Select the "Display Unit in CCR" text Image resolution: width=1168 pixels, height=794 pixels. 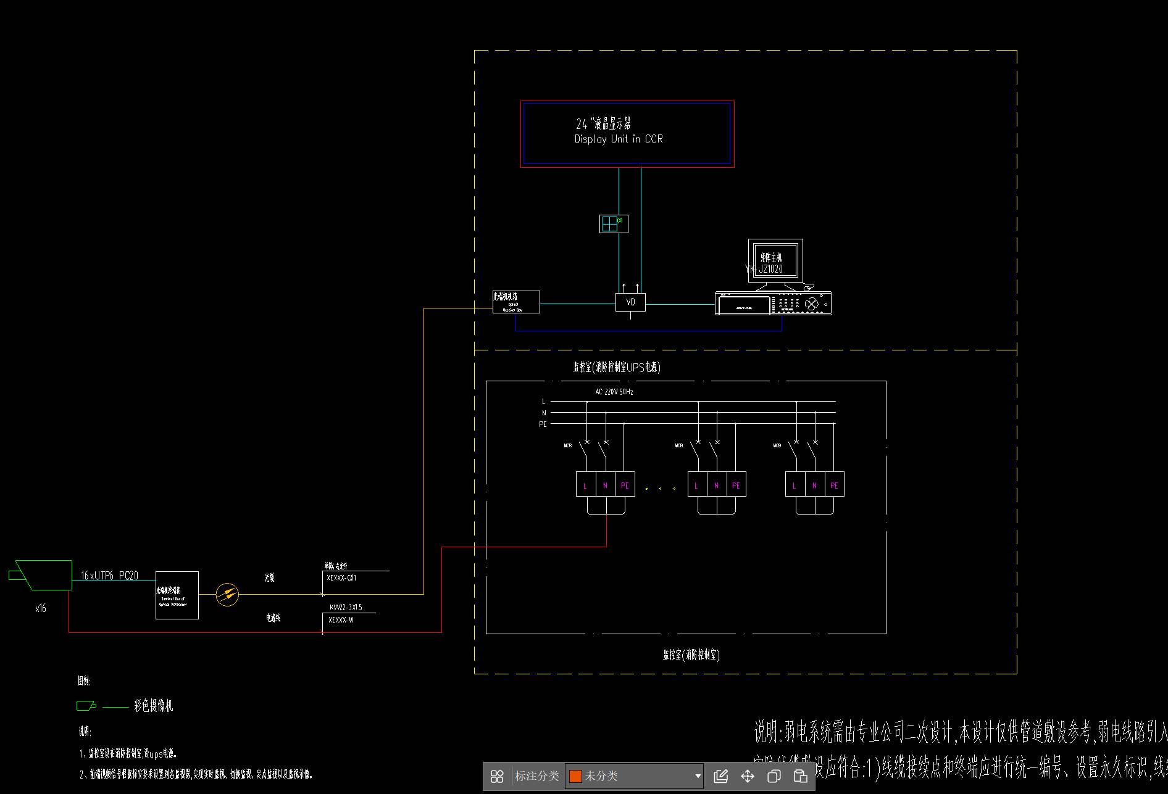point(619,139)
